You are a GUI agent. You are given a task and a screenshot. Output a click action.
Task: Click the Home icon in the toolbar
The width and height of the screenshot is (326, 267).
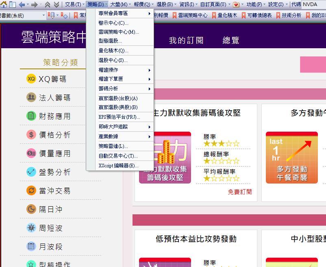[x=4, y=4]
